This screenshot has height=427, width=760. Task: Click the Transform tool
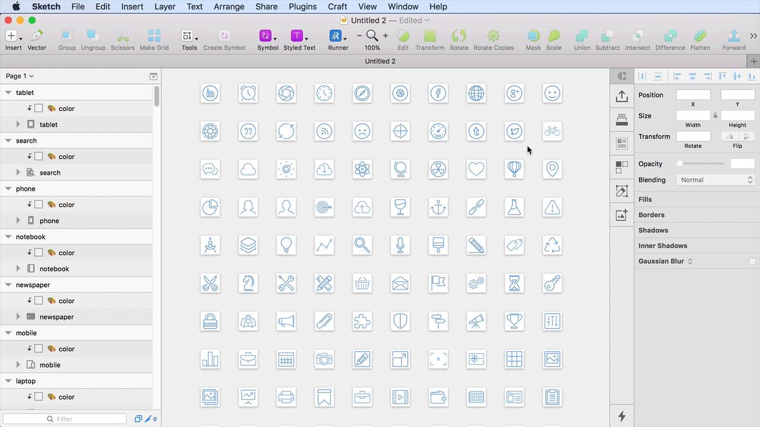pos(430,40)
